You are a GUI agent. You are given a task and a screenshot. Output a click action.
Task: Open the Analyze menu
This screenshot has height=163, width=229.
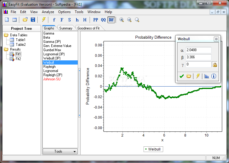[48, 12]
